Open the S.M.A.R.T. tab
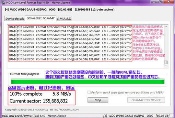This screenshot has width=175, height=118. click(64, 19)
